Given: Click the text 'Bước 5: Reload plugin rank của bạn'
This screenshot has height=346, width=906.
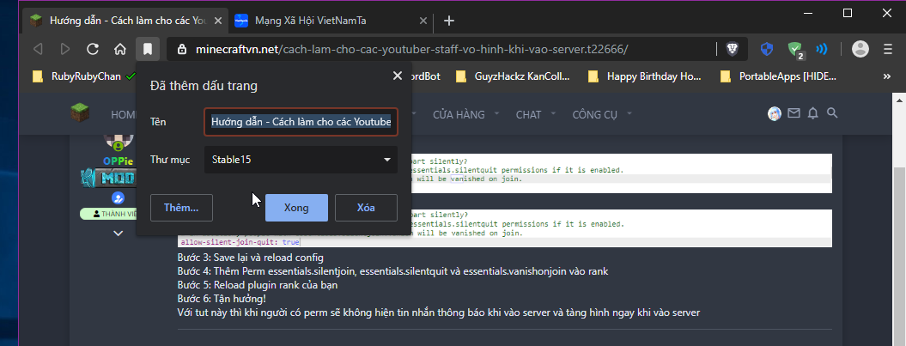Looking at the screenshot, I should [x=258, y=285].
